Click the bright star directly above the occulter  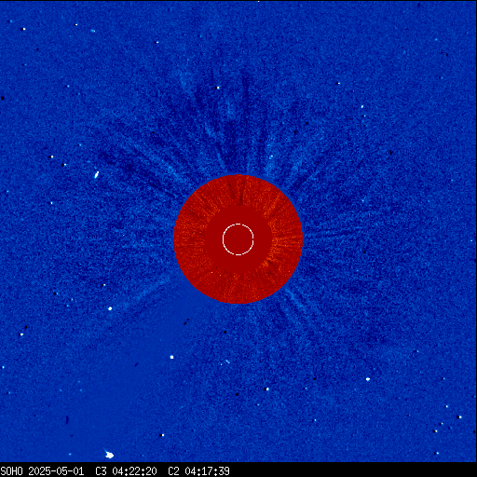coord(218,88)
